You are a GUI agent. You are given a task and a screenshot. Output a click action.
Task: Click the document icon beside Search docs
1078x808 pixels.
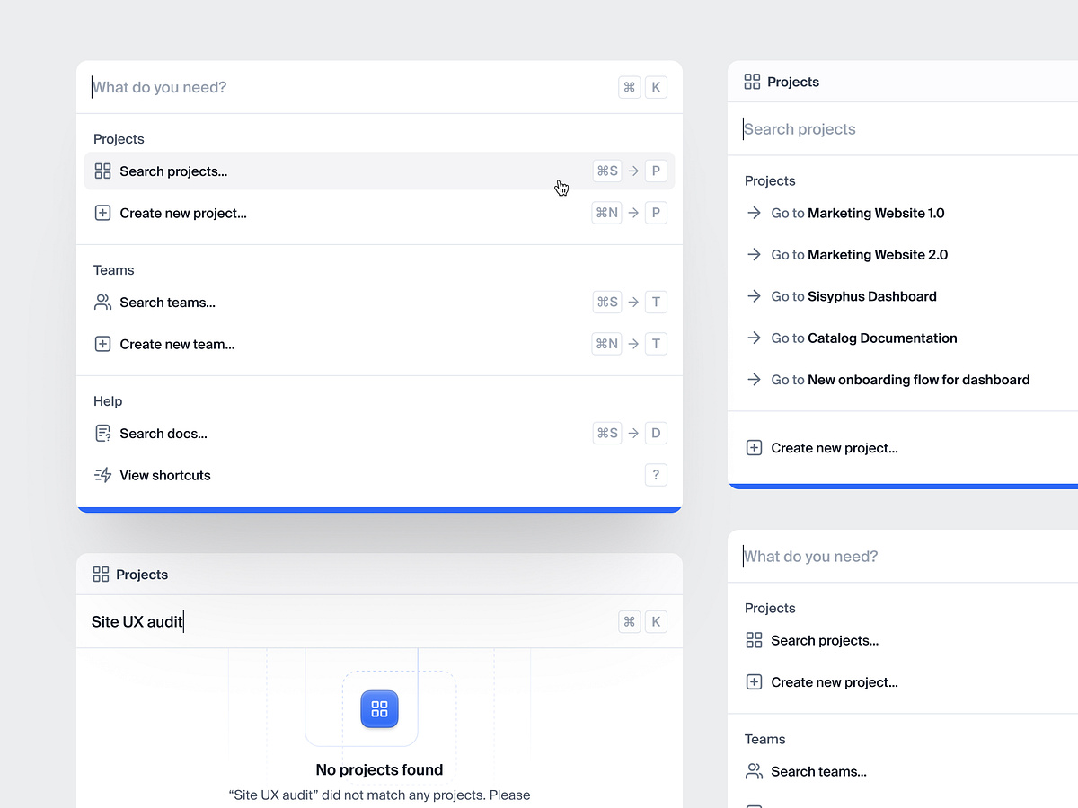pos(102,433)
